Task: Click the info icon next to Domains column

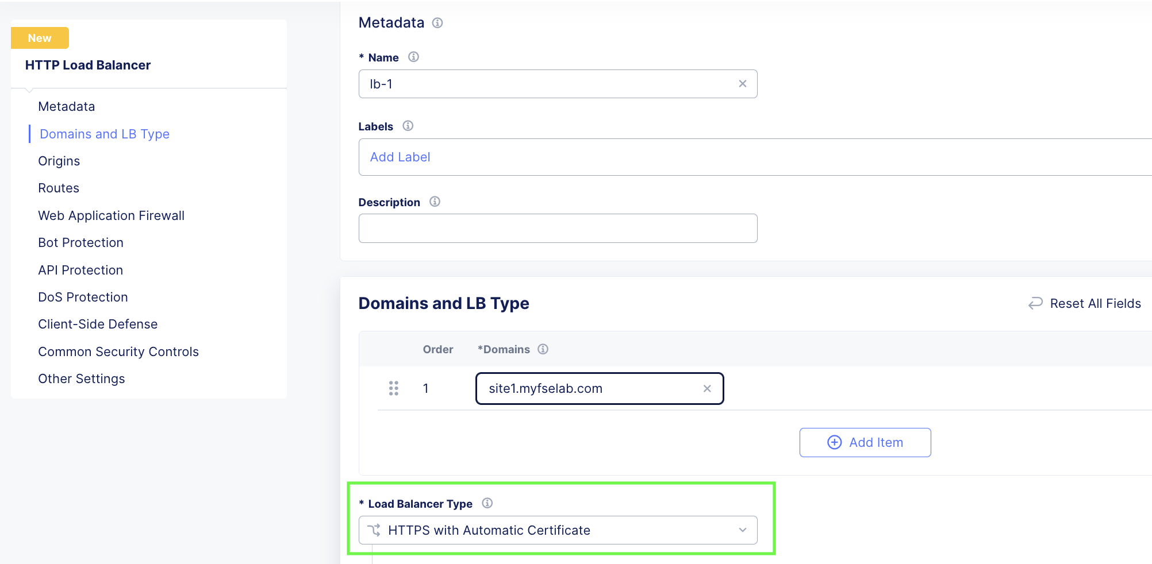Action: click(x=543, y=349)
